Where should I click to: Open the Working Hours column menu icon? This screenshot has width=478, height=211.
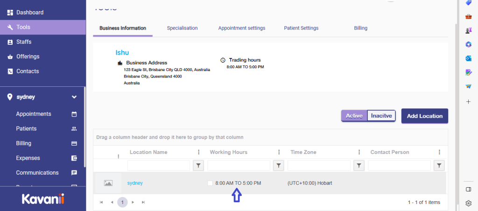point(279,152)
